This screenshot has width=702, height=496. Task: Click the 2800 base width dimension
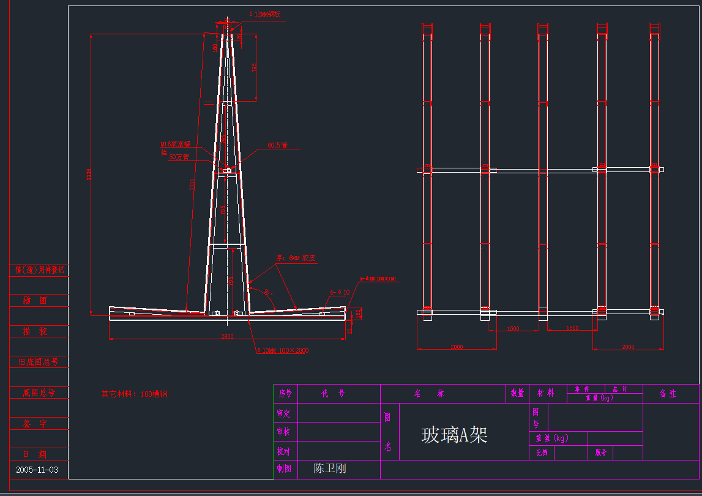[227, 337]
